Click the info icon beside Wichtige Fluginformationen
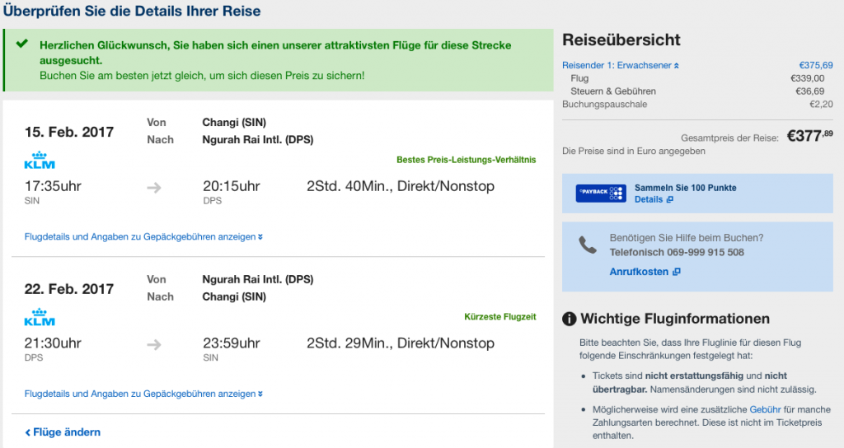The height and width of the screenshot is (448, 844). 569,319
